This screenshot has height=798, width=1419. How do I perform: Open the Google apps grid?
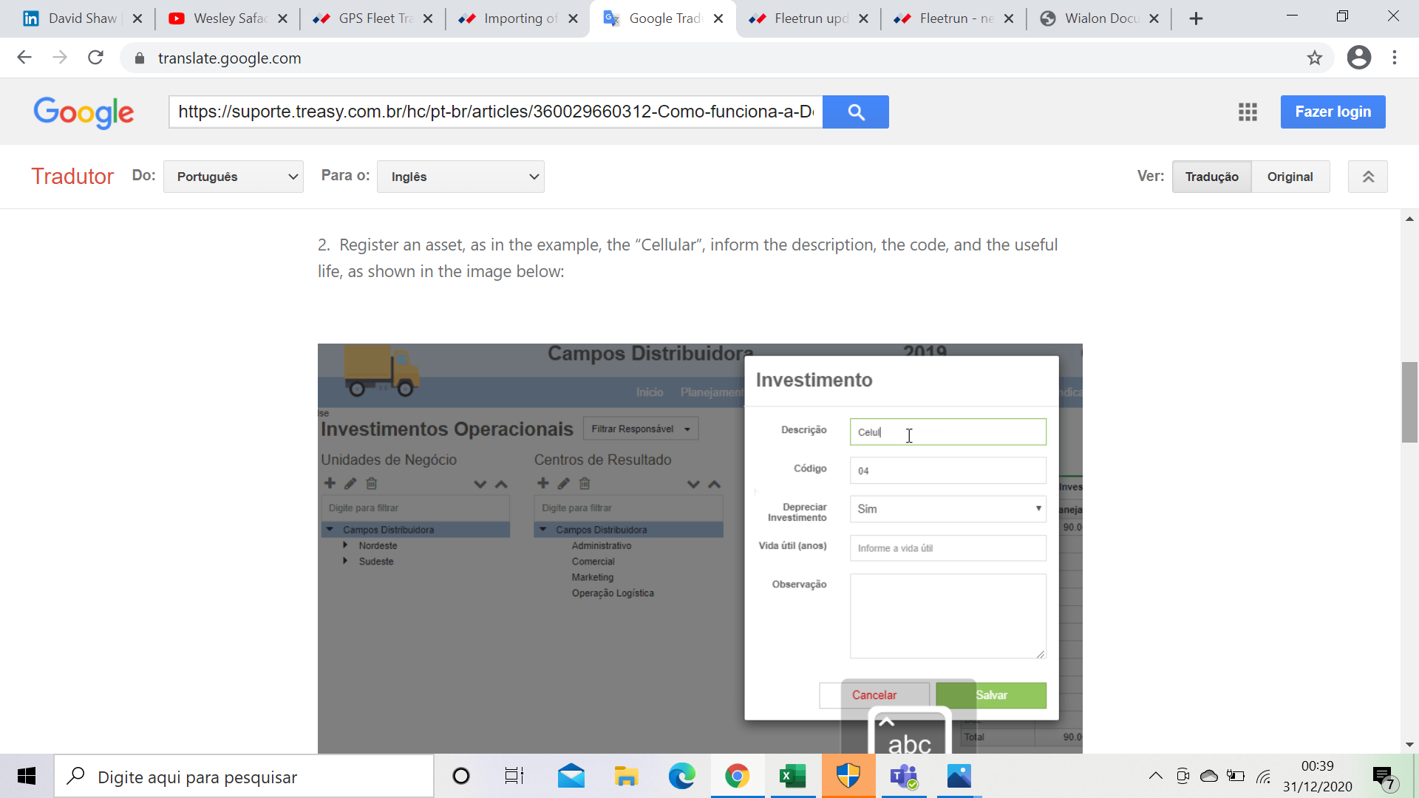[1248, 112]
